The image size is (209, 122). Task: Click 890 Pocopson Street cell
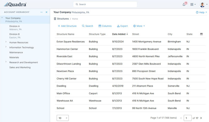click(144, 71)
